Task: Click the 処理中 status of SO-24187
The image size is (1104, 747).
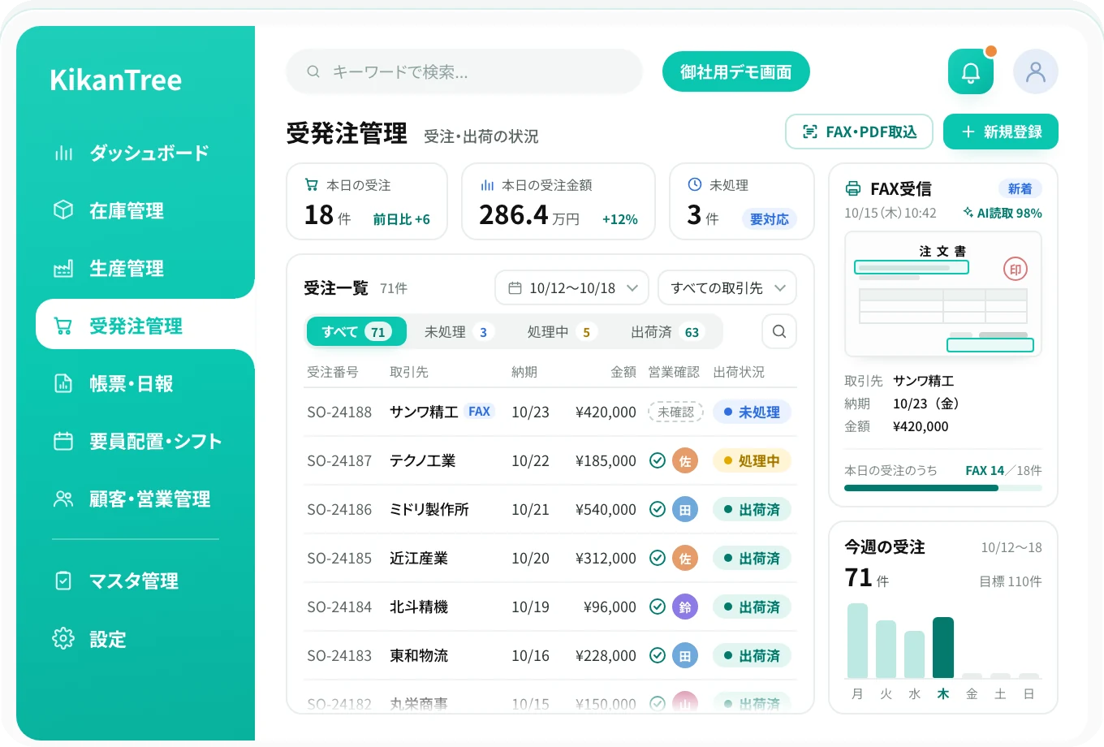Action: (x=752, y=460)
